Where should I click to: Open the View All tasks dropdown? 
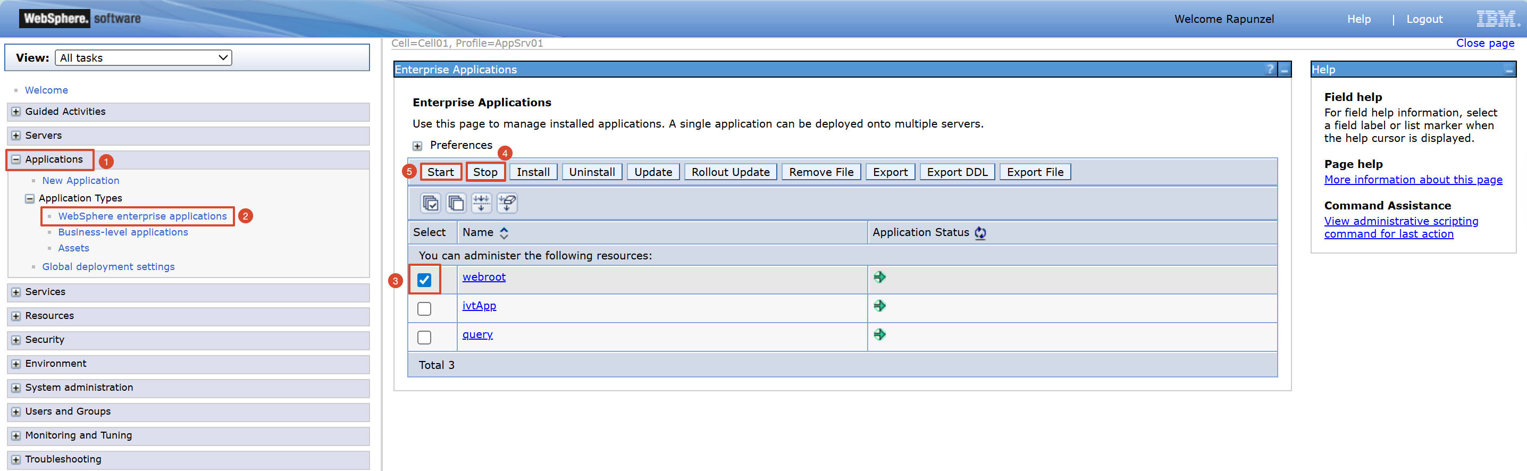coord(144,57)
